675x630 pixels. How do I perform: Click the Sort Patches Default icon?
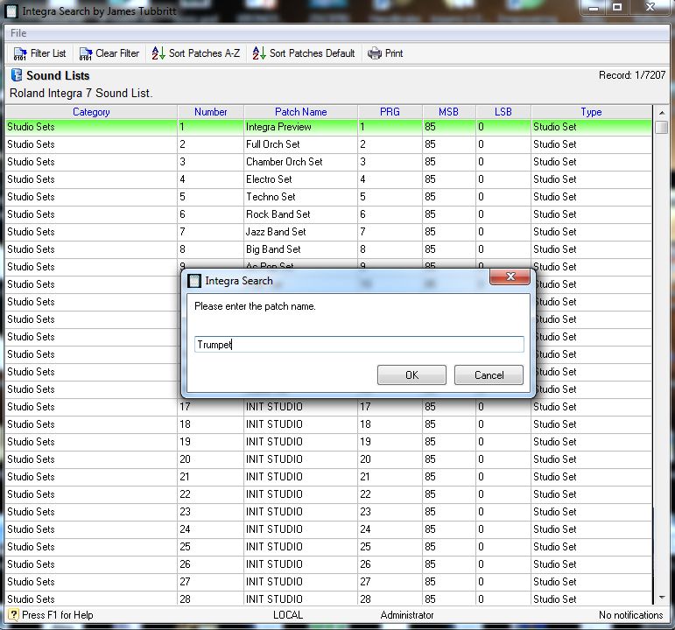(259, 53)
